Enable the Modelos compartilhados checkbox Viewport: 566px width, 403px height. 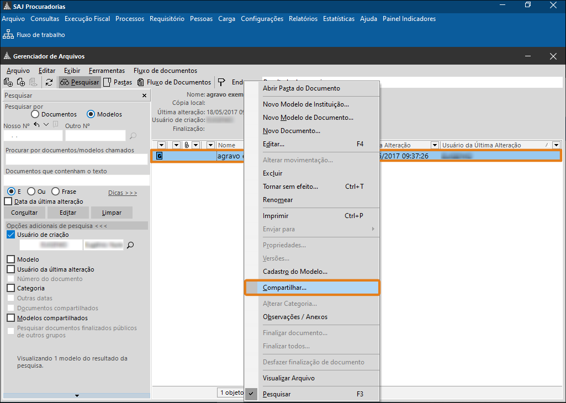click(x=10, y=318)
